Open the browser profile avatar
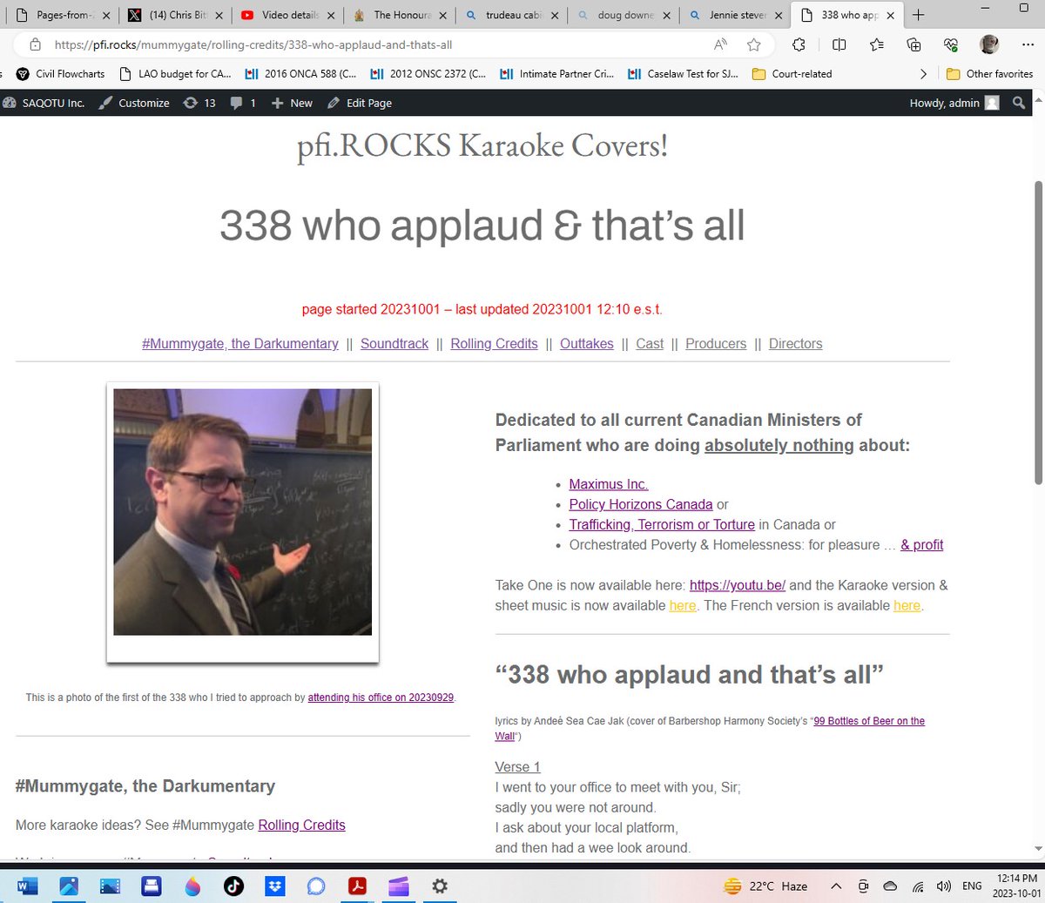 click(989, 44)
